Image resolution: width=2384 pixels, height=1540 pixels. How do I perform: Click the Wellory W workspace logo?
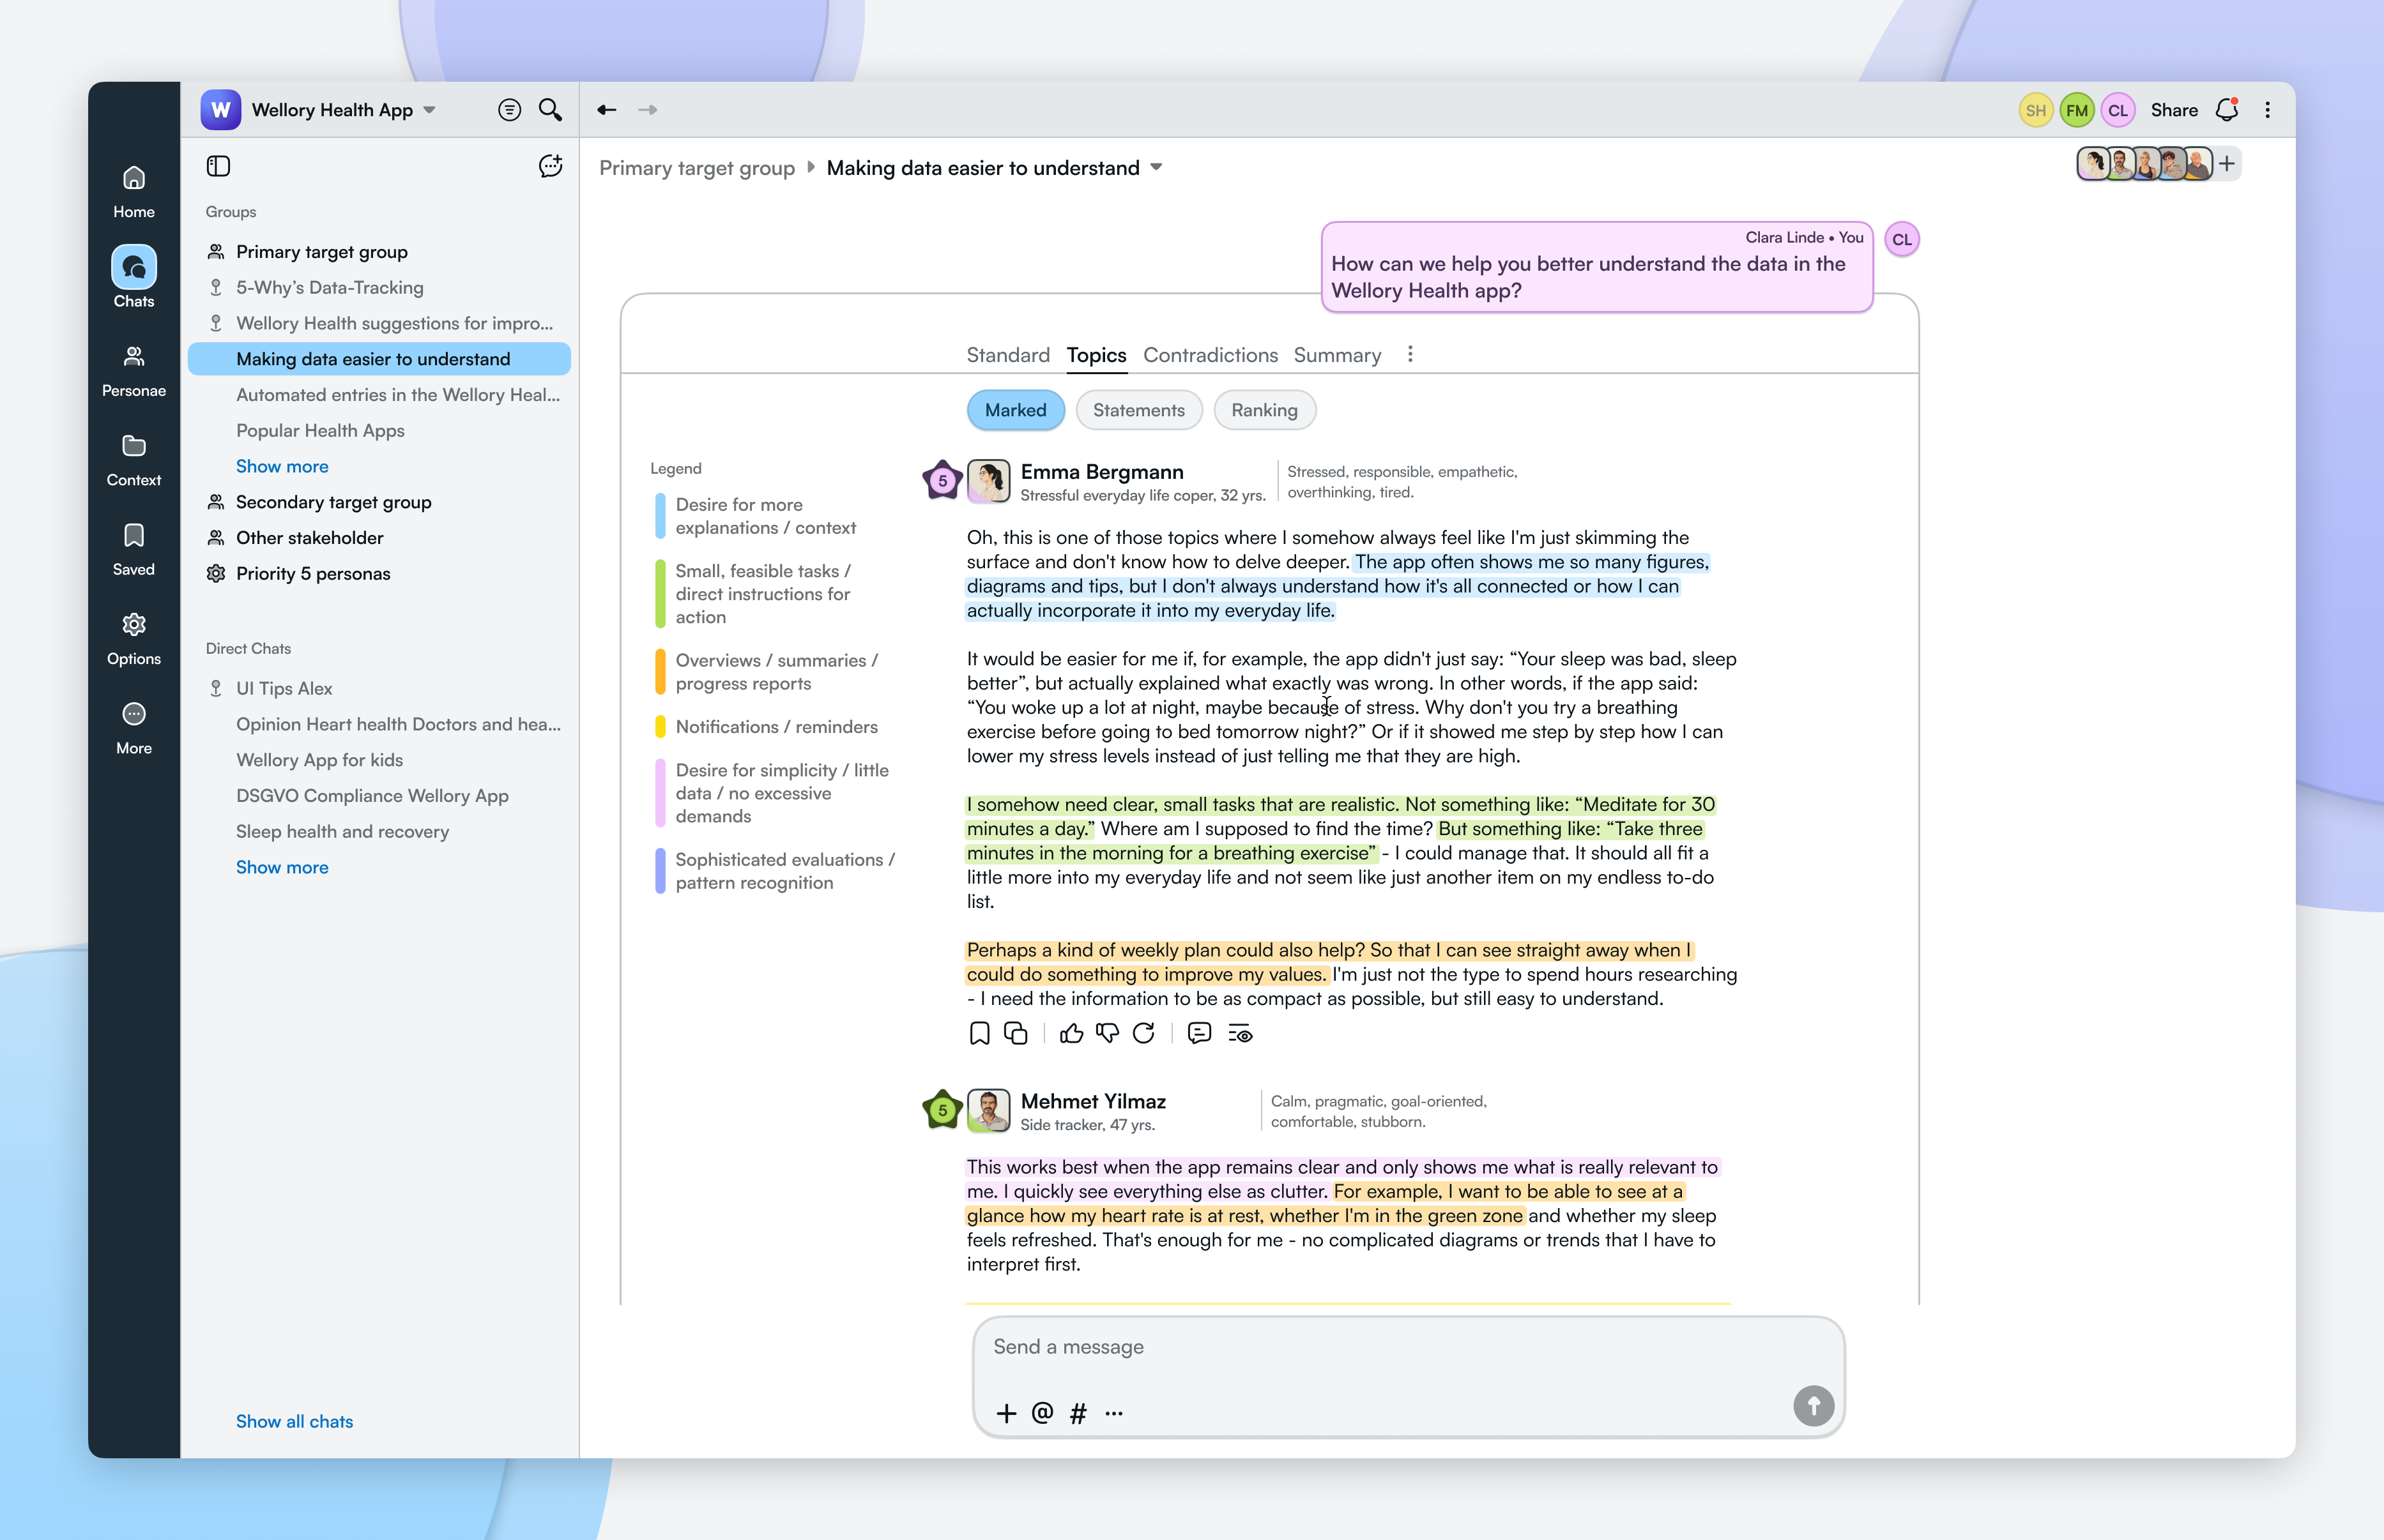tap(220, 110)
